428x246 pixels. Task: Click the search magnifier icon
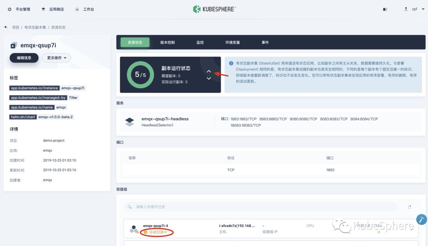point(130,207)
